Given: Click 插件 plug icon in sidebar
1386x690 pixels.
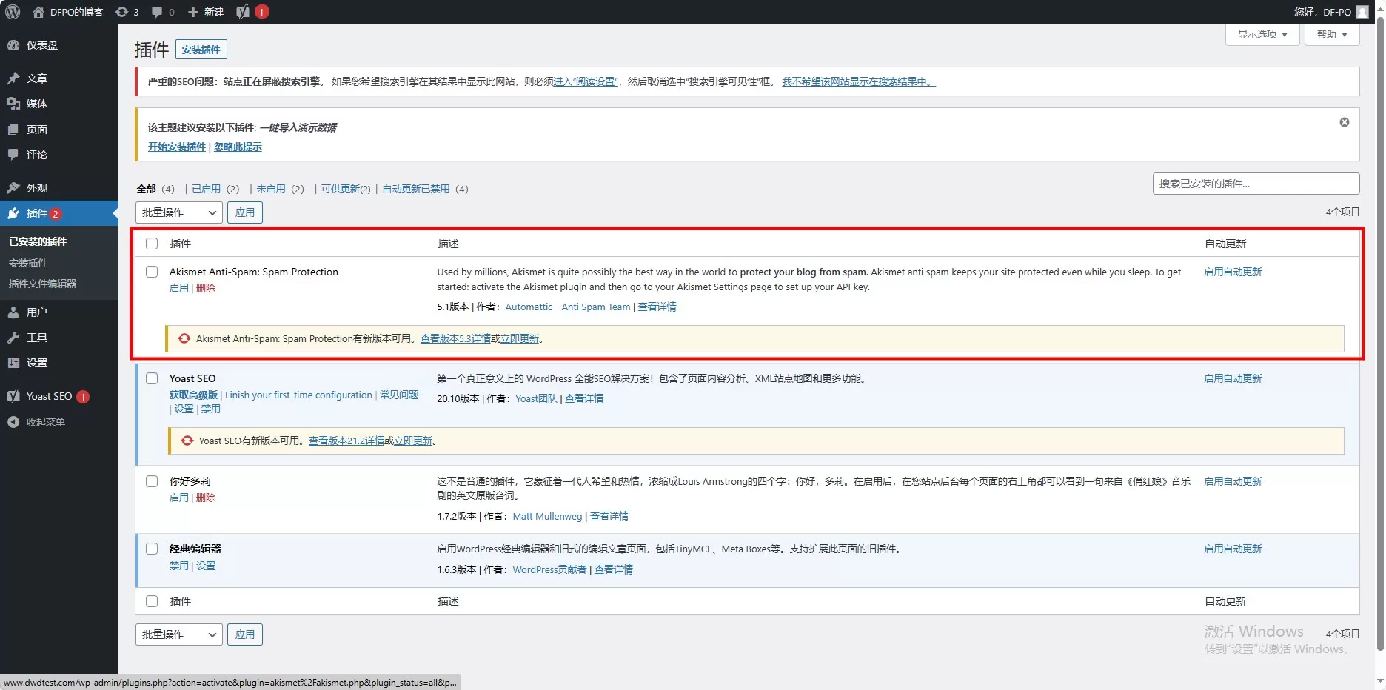Looking at the screenshot, I should [x=13, y=213].
